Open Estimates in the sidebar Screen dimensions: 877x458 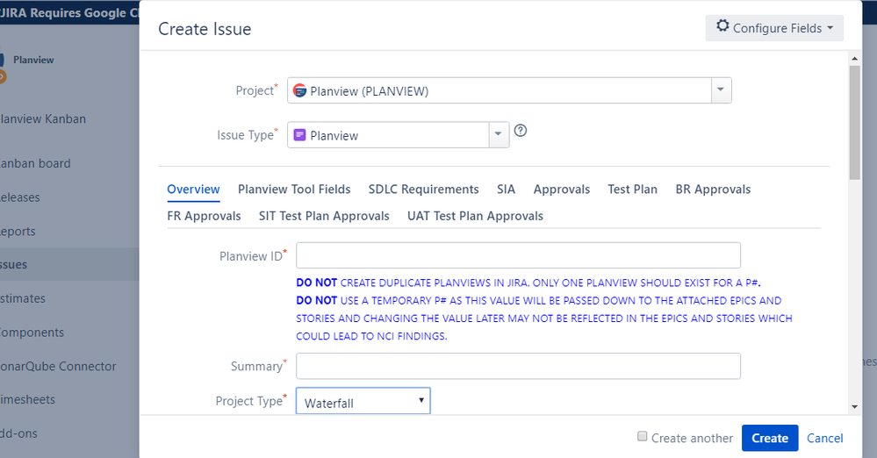pos(23,298)
